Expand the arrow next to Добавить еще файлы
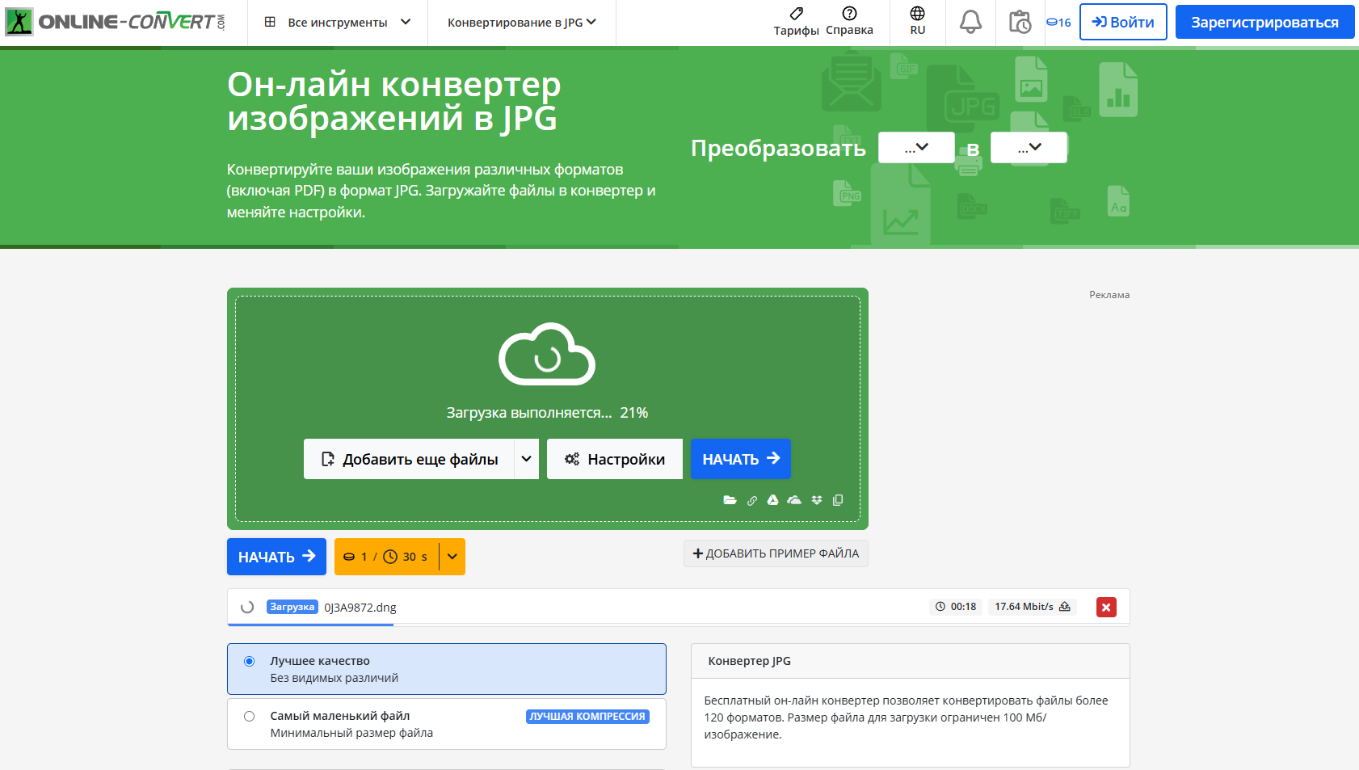Image resolution: width=1359 pixels, height=770 pixels. pyautogui.click(x=526, y=459)
